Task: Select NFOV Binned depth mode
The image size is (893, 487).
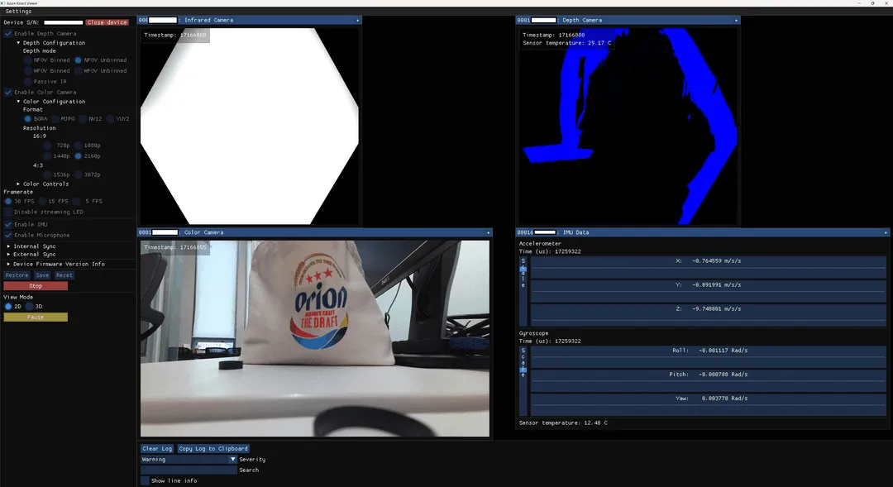Action: pos(27,60)
